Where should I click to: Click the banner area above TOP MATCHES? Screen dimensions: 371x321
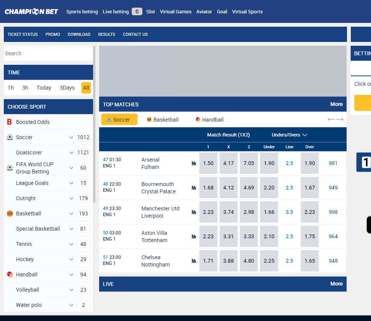pos(223,71)
